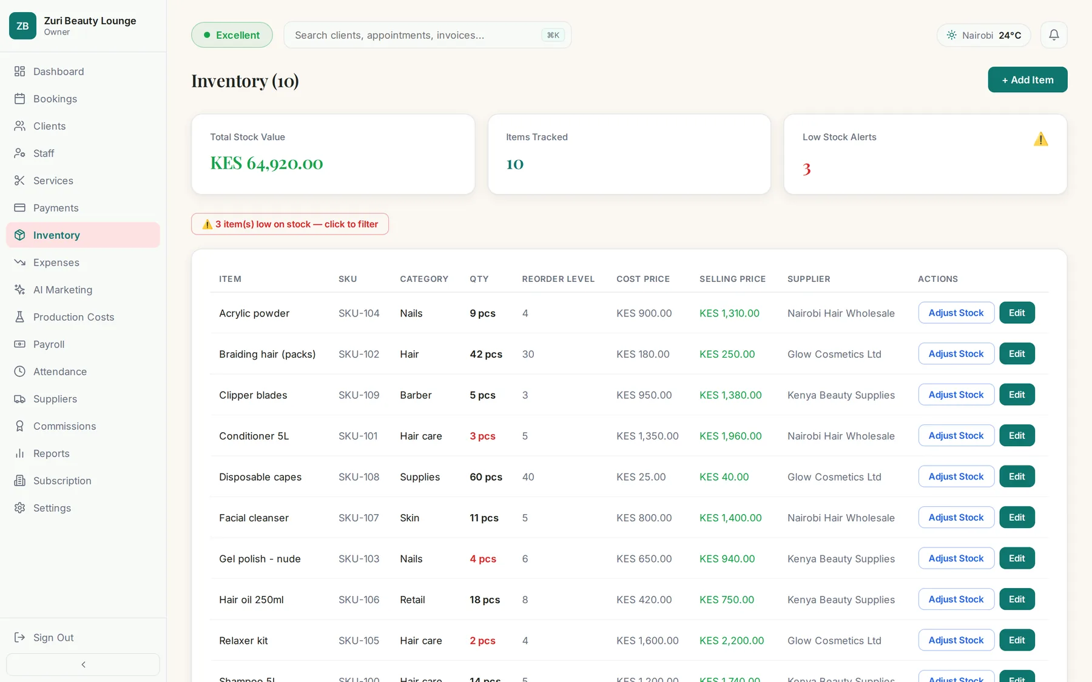Open the Staff menu item
The height and width of the screenshot is (682, 1092).
click(83, 153)
